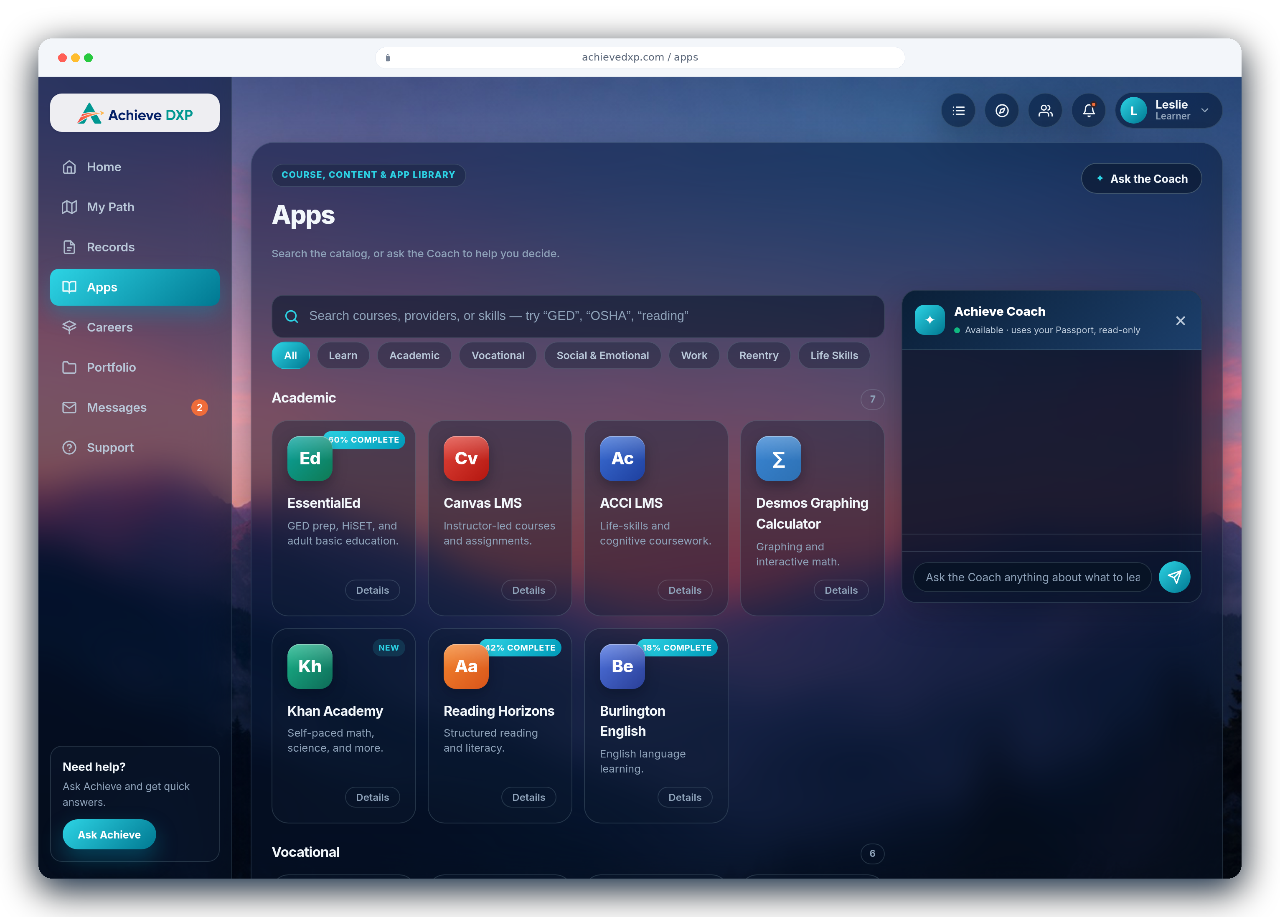Open Details for Reading Horizons
This screenshot has height=917, width=1280.
click(x=529, y=798)
